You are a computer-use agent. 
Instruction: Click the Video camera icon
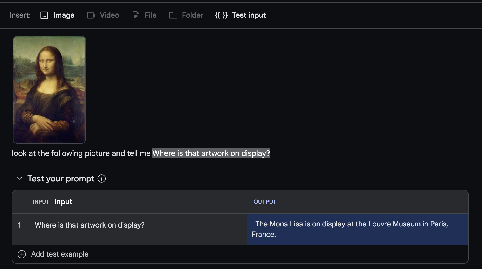point(91,15)
